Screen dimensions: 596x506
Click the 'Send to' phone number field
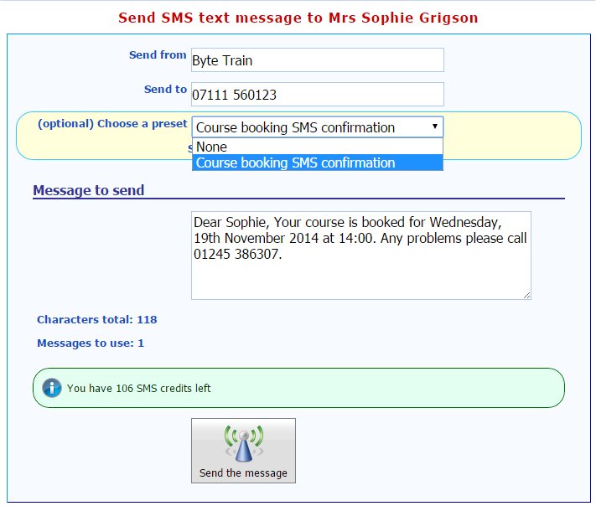point(317,95)
